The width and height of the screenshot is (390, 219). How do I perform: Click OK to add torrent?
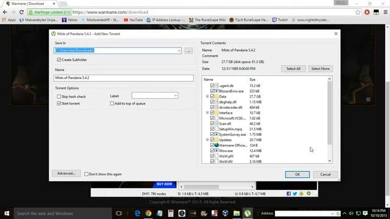(x=297, y=175)
